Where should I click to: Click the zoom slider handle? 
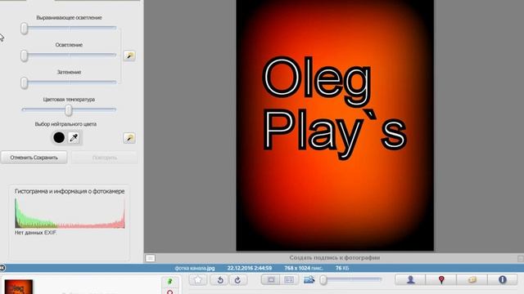(323, 280)
